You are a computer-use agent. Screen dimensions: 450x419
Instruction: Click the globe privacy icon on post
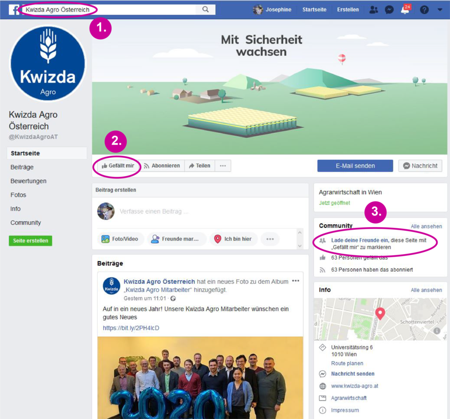(173, 299)
